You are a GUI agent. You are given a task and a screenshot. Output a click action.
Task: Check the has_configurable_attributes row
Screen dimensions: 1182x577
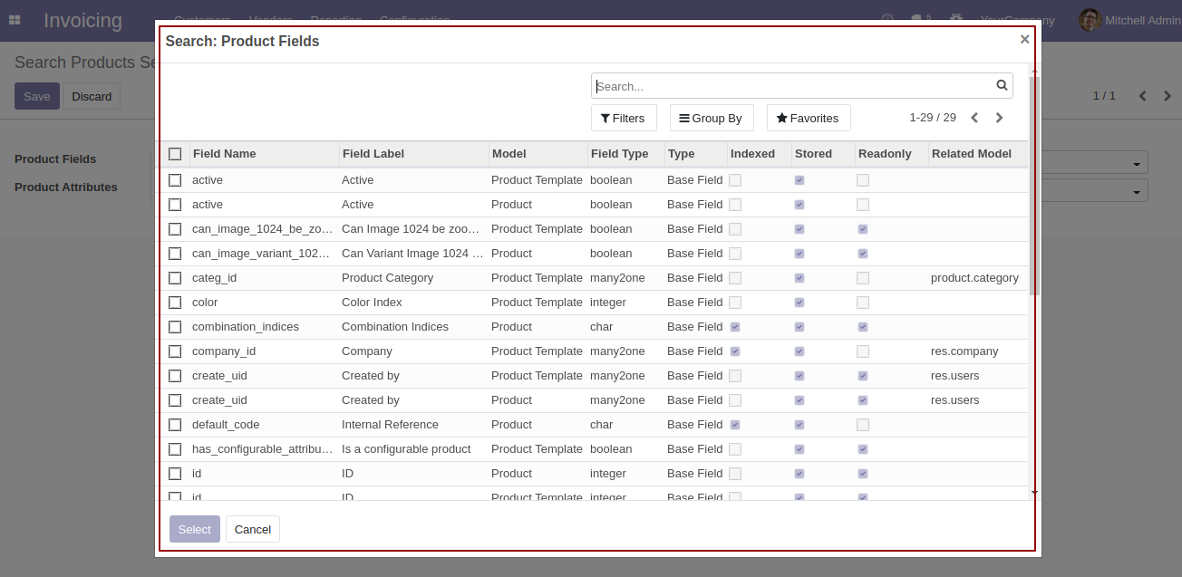tap(175, 449)
